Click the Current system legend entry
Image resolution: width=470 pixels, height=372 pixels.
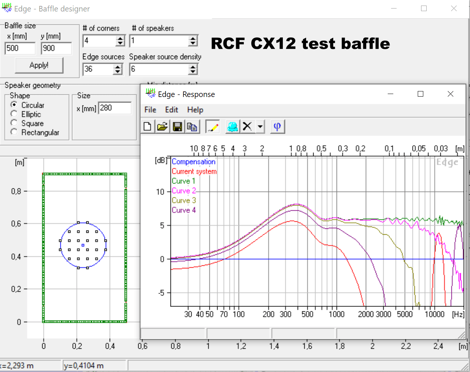point(194,171)
